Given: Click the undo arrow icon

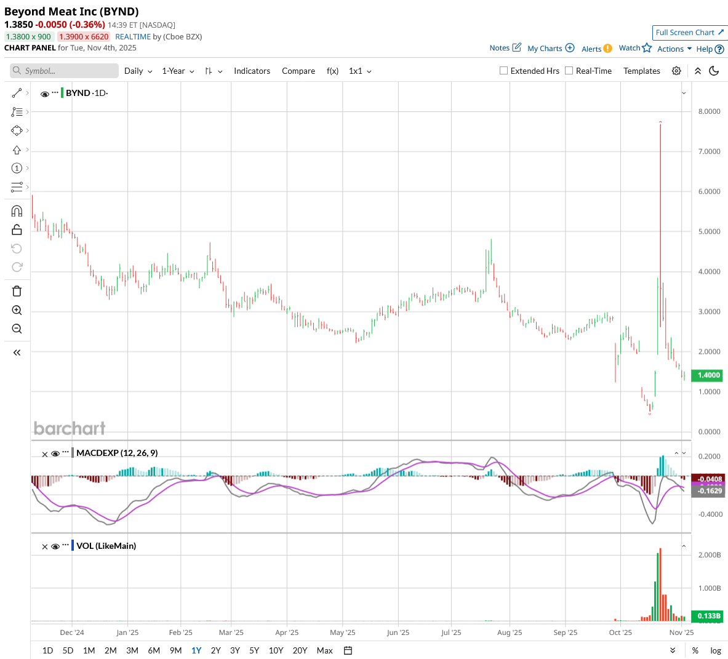Looking at the screenshot, I should (x=17, y=249).
